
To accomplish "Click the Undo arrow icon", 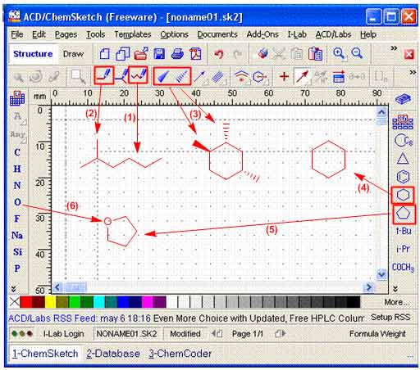I will click(x=219, y=54).
